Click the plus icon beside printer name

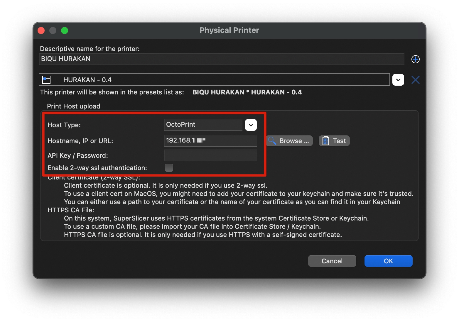[x=415, y=59]
